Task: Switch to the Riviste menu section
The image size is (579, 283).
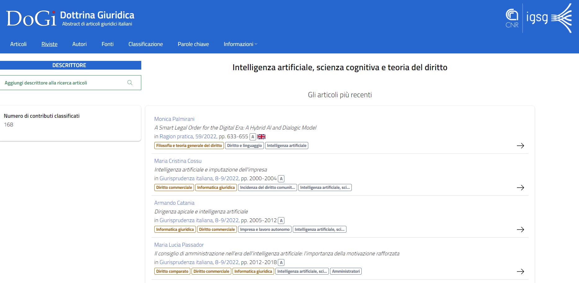Action: [x=49, y=44]
